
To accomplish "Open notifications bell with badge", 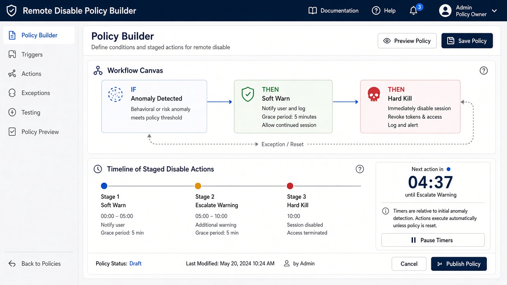I will (415, 9).
